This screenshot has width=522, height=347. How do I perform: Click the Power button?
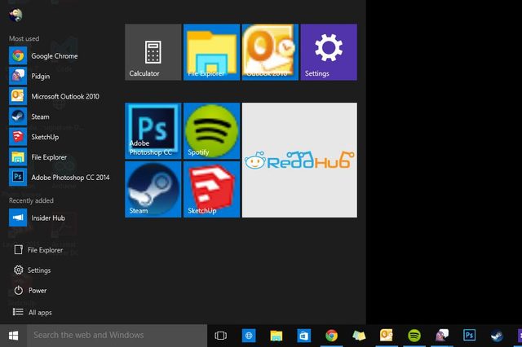30,291
